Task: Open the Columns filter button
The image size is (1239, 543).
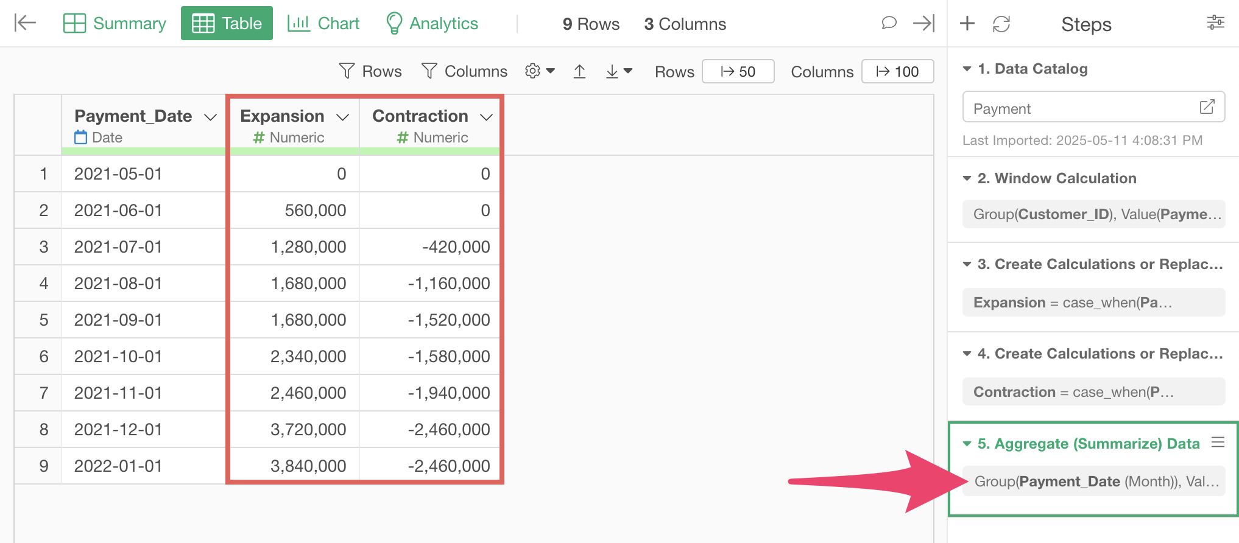Action: pos(464,71)
